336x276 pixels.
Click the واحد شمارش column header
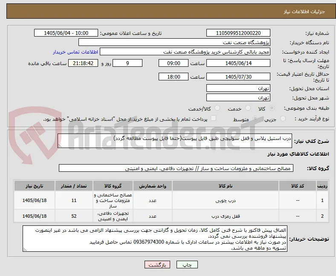point(153,186)
